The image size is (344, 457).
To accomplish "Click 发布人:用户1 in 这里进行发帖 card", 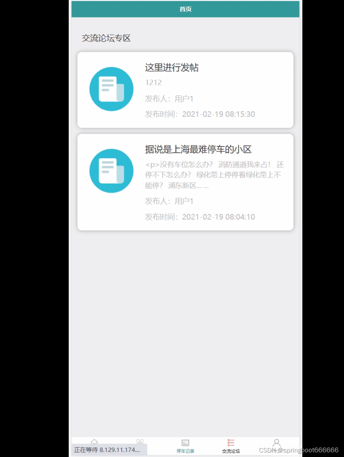I will tap(169, 99).
